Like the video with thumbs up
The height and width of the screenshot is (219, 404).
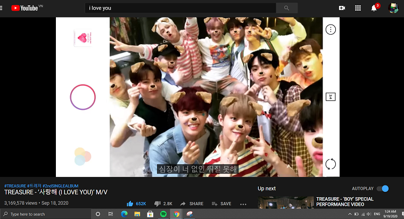coord(130,204)
